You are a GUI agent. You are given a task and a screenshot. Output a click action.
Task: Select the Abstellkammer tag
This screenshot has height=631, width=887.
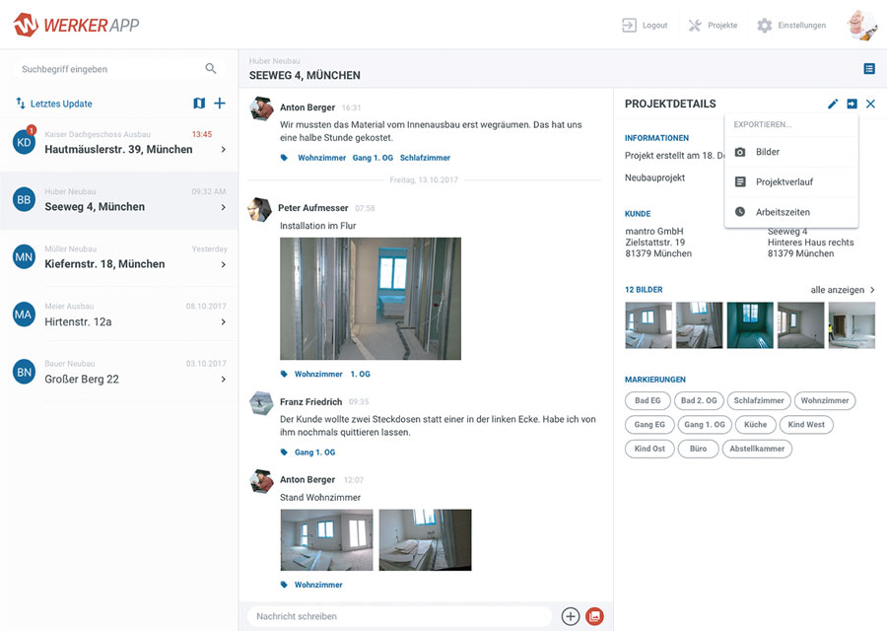point(757,449)
